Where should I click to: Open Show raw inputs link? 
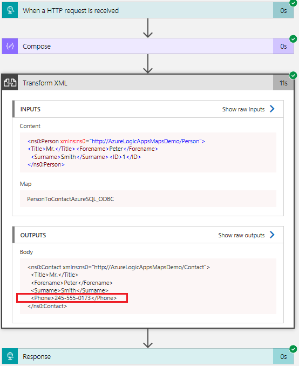(x=243, y=109)
